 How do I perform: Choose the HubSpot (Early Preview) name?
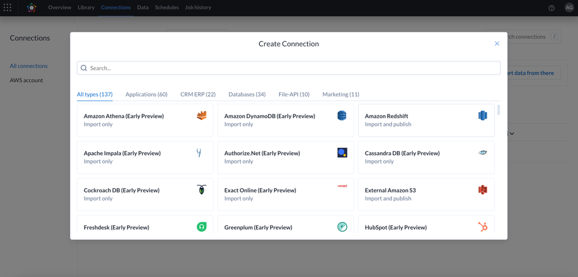(x=396, y=228)
